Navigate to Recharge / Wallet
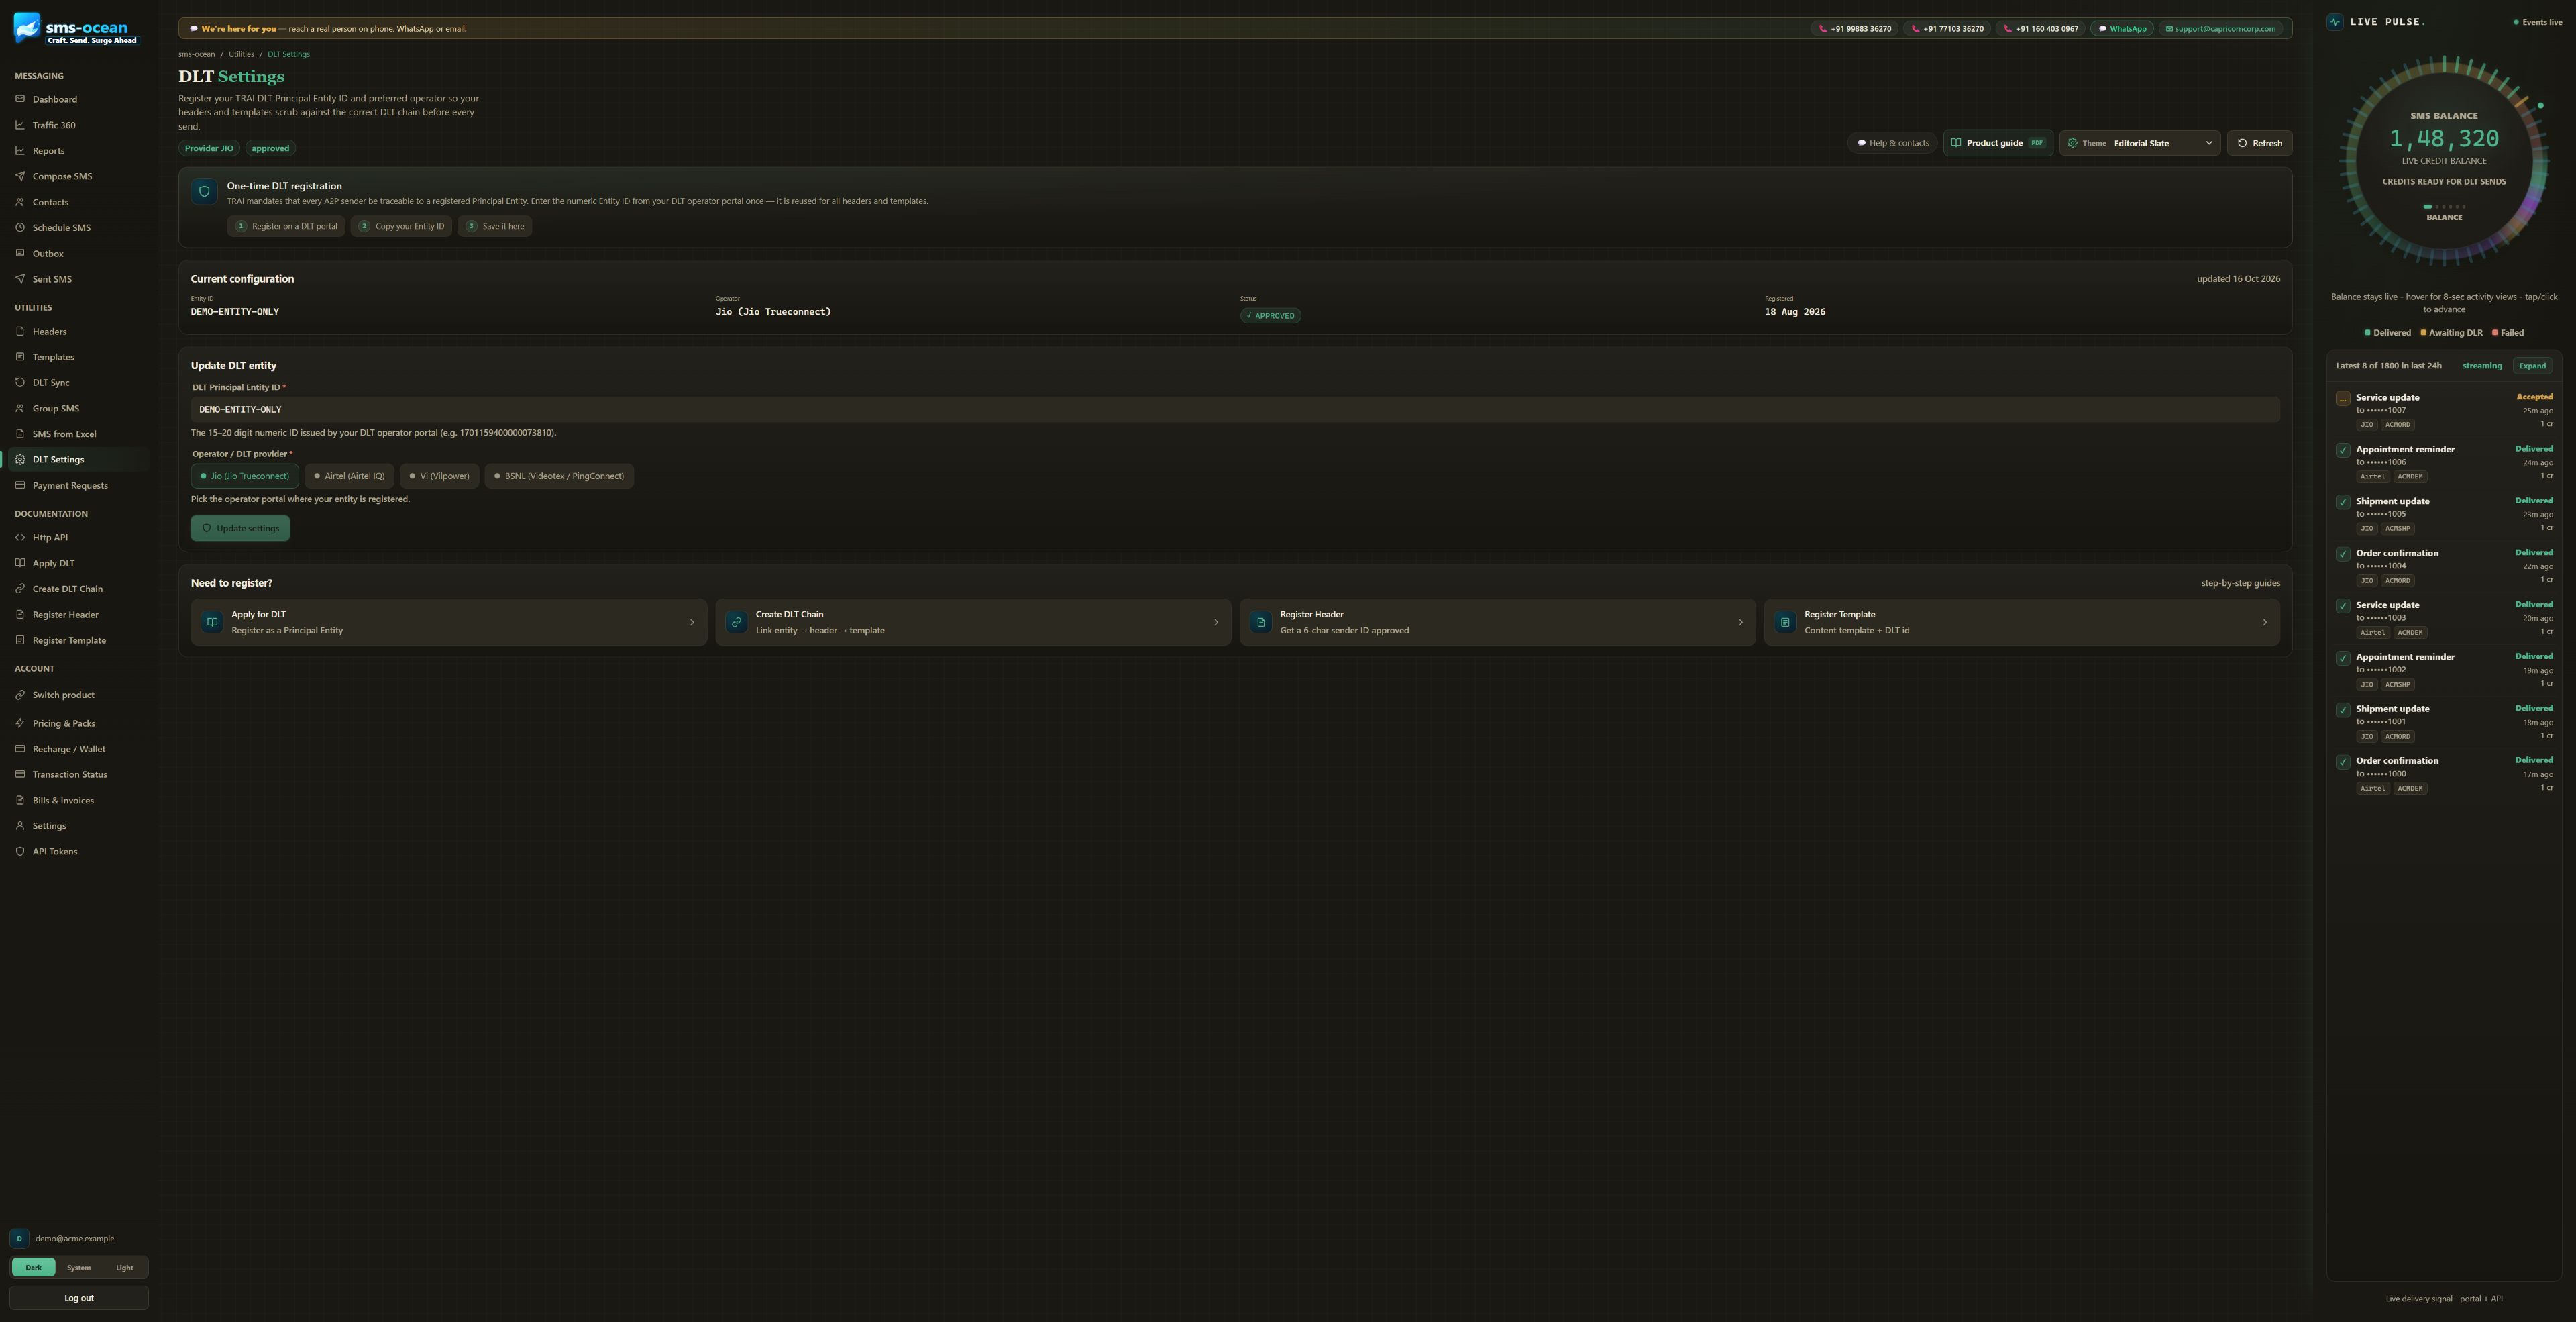Viewport: 2576px width, 1322px height. [x=78, y=749]
